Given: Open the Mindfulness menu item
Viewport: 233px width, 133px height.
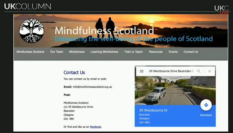Looking at the screenshot, I should coord(77,52).
